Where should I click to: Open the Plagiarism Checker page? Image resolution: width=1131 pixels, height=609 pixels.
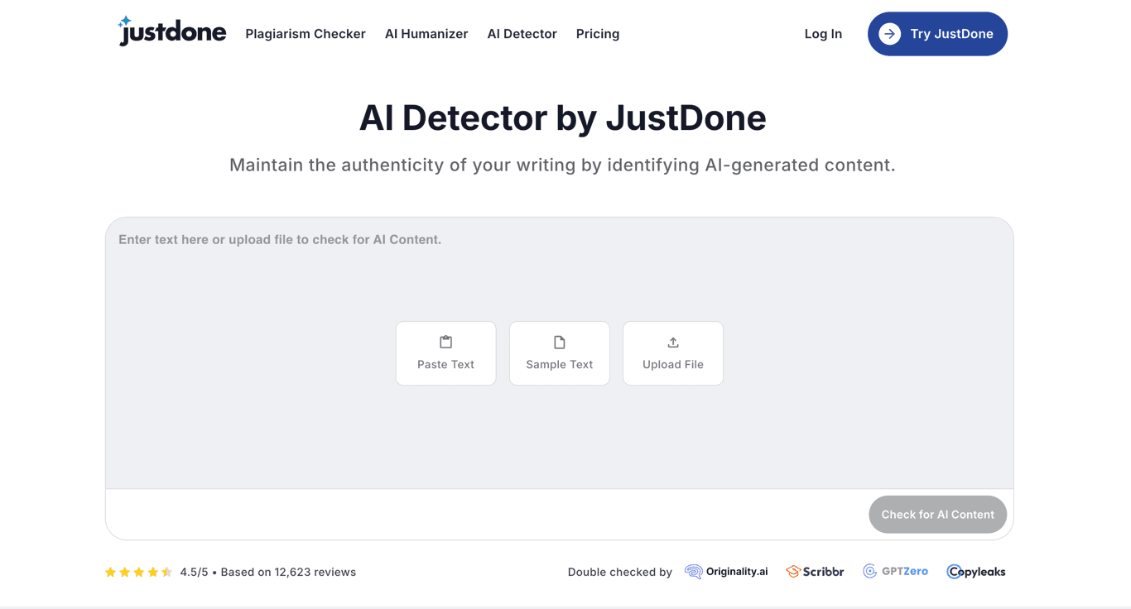(305, 34)
